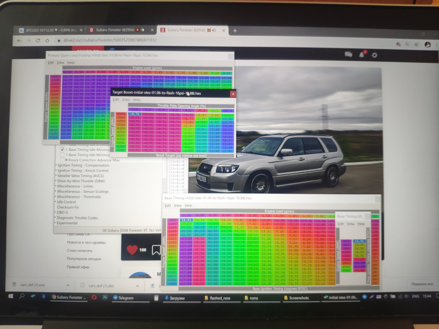Image resolution: width=439 pixels, height=329 pixels.
Task: Open a new browser tab with plus
Action: click(235, 31)
